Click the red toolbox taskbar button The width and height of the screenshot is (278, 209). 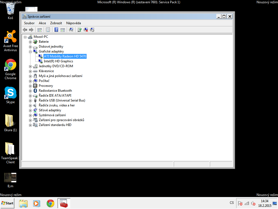[64, 203]
